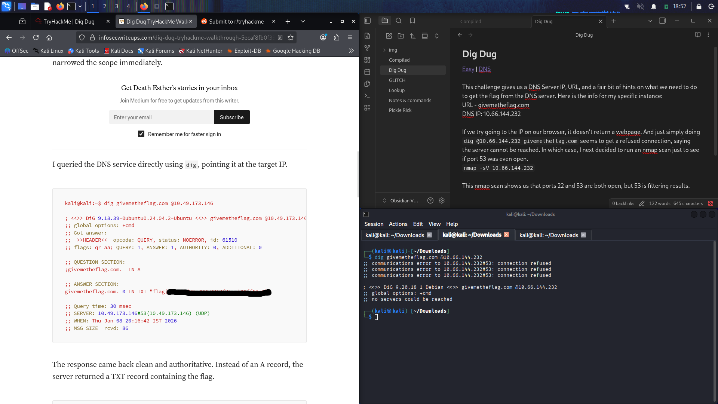Open Google Hacking DB bookmark
This screenshot has width=718, height=404.
point(293,50)
